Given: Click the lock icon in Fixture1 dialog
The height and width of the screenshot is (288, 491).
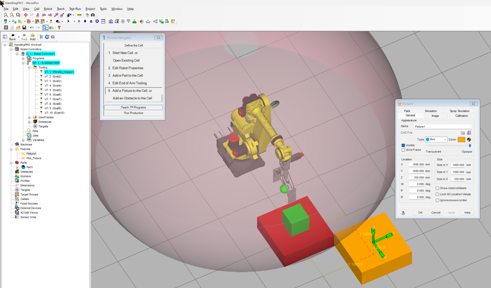Looking at the screenshot, I should (x=403, y=213).
